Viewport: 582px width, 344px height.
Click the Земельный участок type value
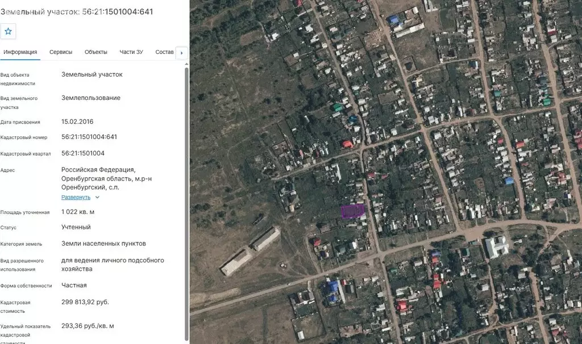click(92, 74)
